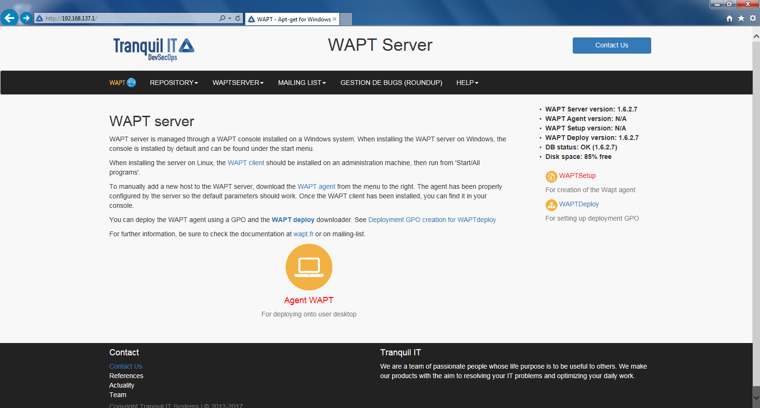Image resolution: width=760 pixels, height=408 pixels.
Task: Select the 'WAPT Deploy version: 1.6.2.7' text
Action: tap(592, 138)
